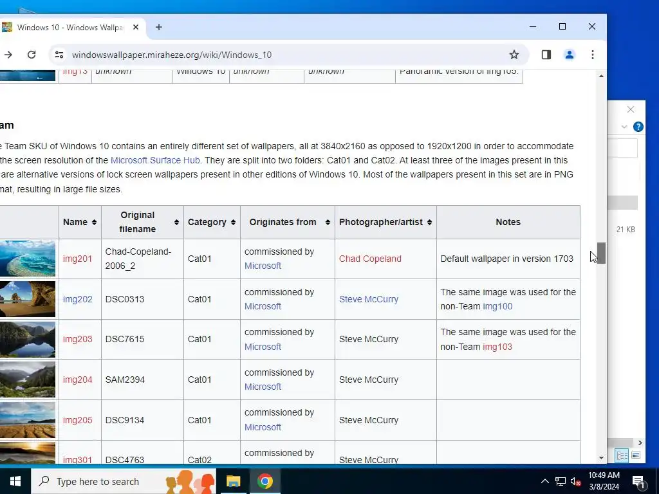Open site information icon in address bar
The height and width of the screenshot is (494, 659).
[59, 55]
